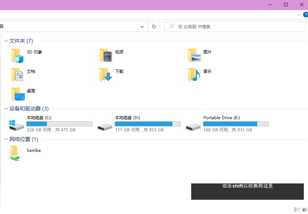The image size is (308, 214).
Task: Click the 桌面 label
Action: tap(31, 91)
